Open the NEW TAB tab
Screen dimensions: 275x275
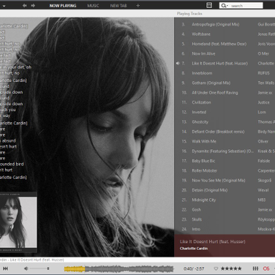pyautogui.click(x=118, y=6)
